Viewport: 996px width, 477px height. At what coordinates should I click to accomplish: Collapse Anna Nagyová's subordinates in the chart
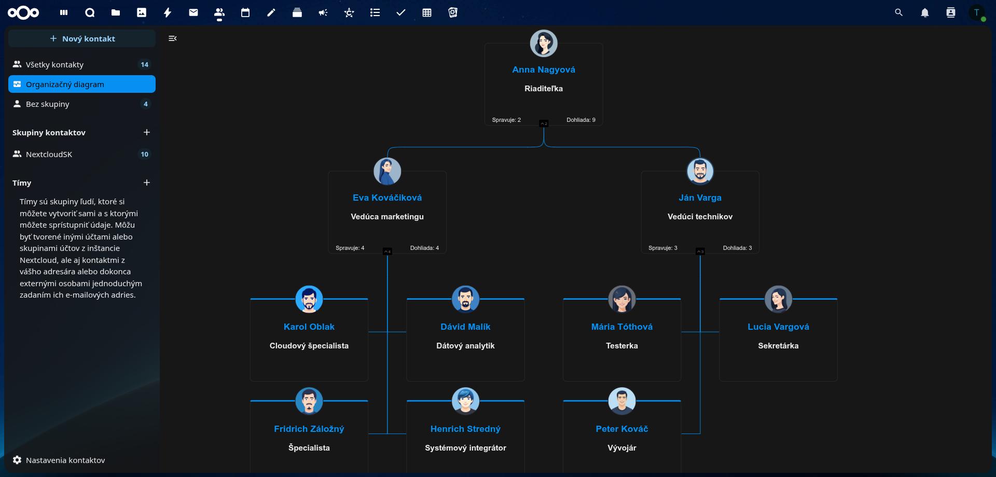[x=544, y=123]
